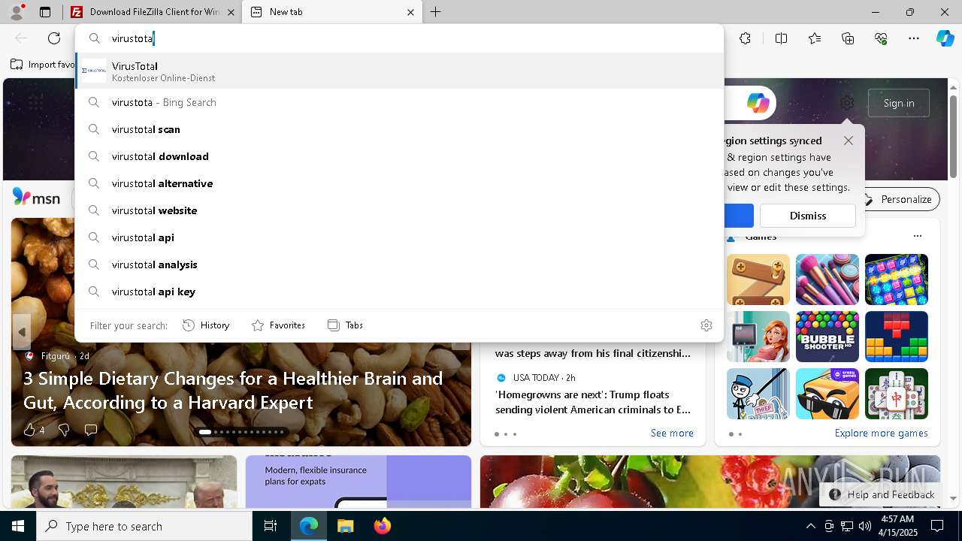This screenshot has width=962, height=541.
Task: Click the msn logo
Action: [36, 198]
